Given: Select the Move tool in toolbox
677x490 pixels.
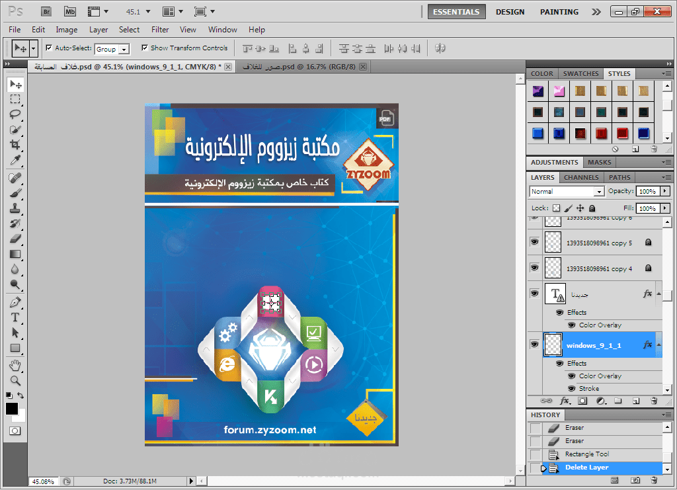Looking at the screenshot, I should [x=15, y=85].
